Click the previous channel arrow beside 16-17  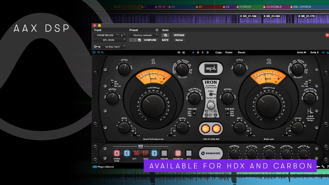(x=127, y=153)
